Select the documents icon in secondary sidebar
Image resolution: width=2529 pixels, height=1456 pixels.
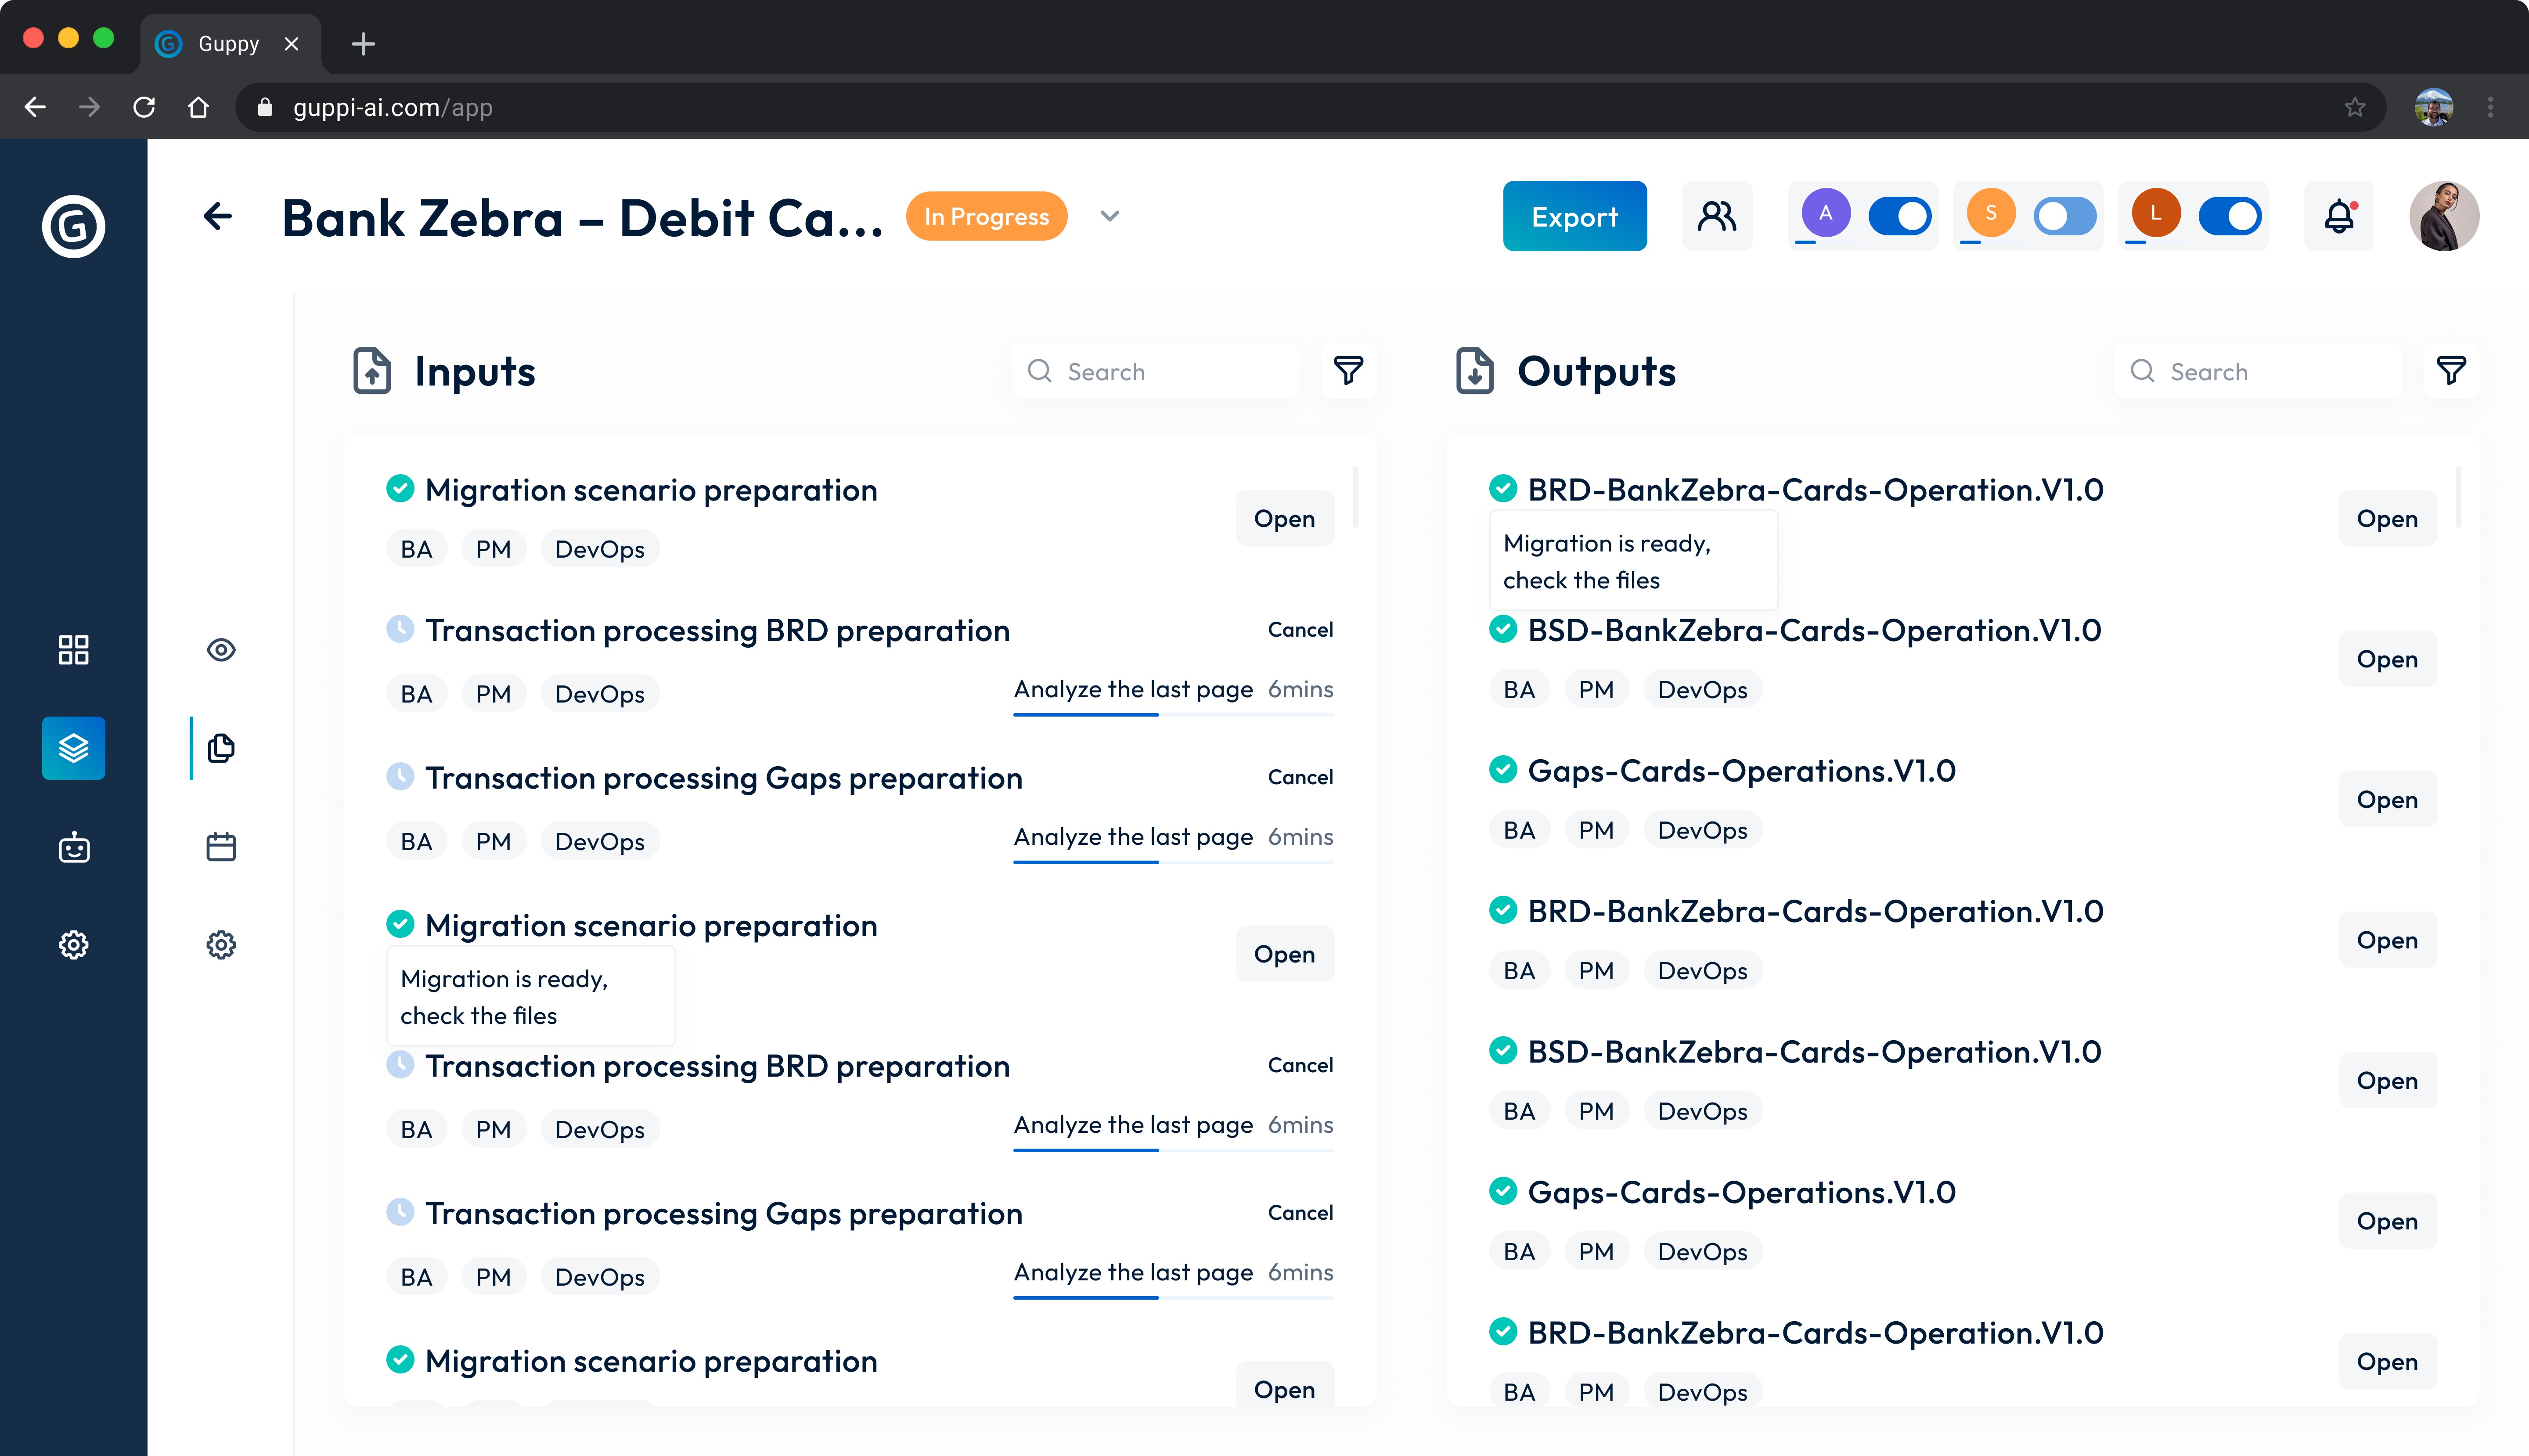(221, 748)
